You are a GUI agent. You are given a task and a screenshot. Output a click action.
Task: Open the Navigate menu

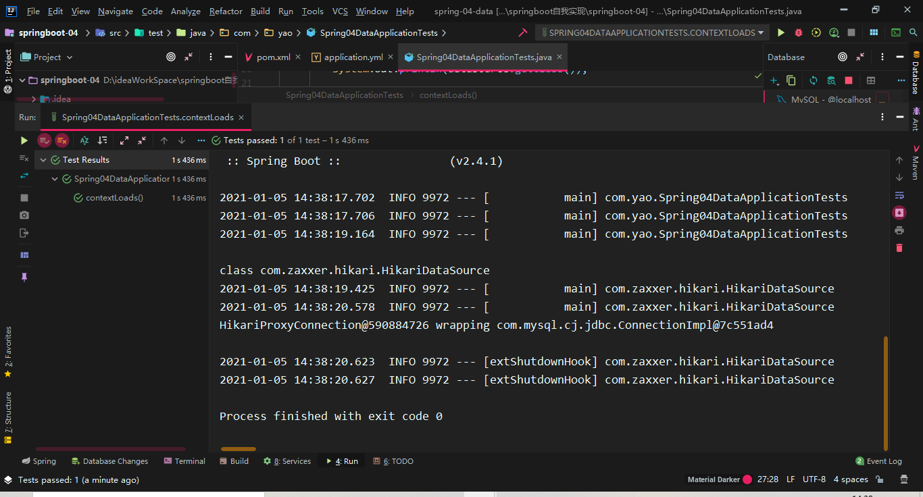(116, 11)
